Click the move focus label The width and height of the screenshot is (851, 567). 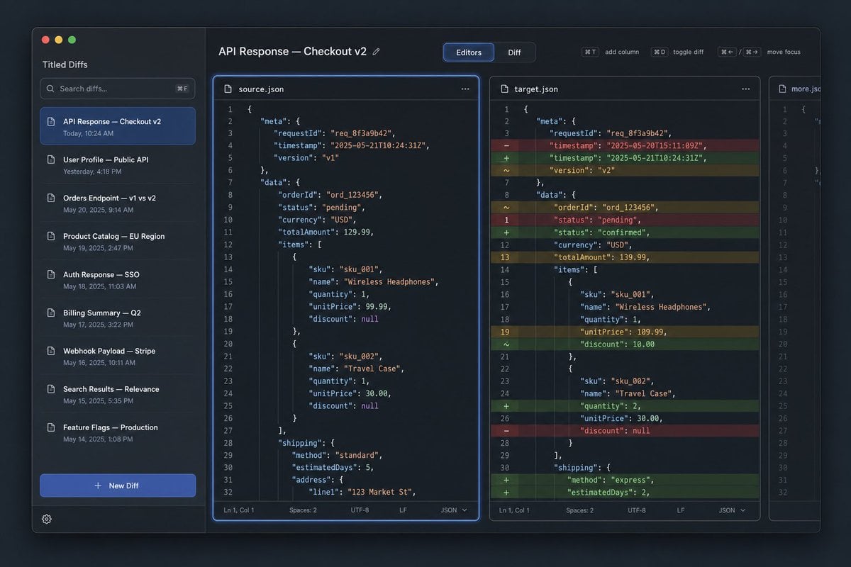pyautogui.click(x=784, y=52)
